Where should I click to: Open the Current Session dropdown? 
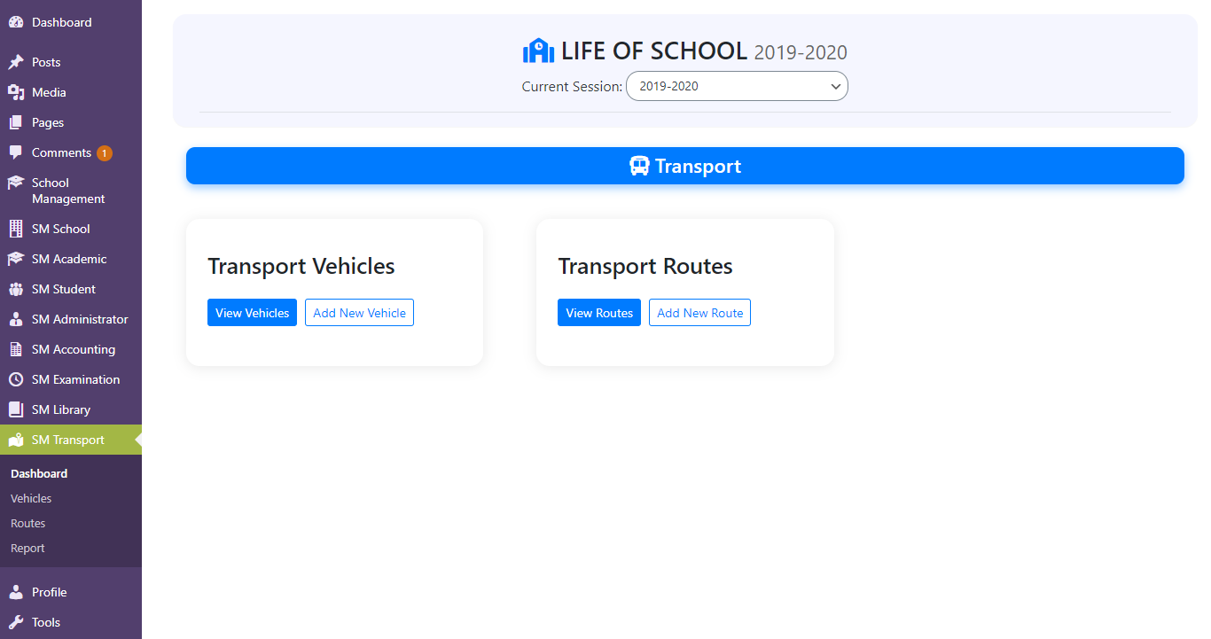[x=737, y=86]
